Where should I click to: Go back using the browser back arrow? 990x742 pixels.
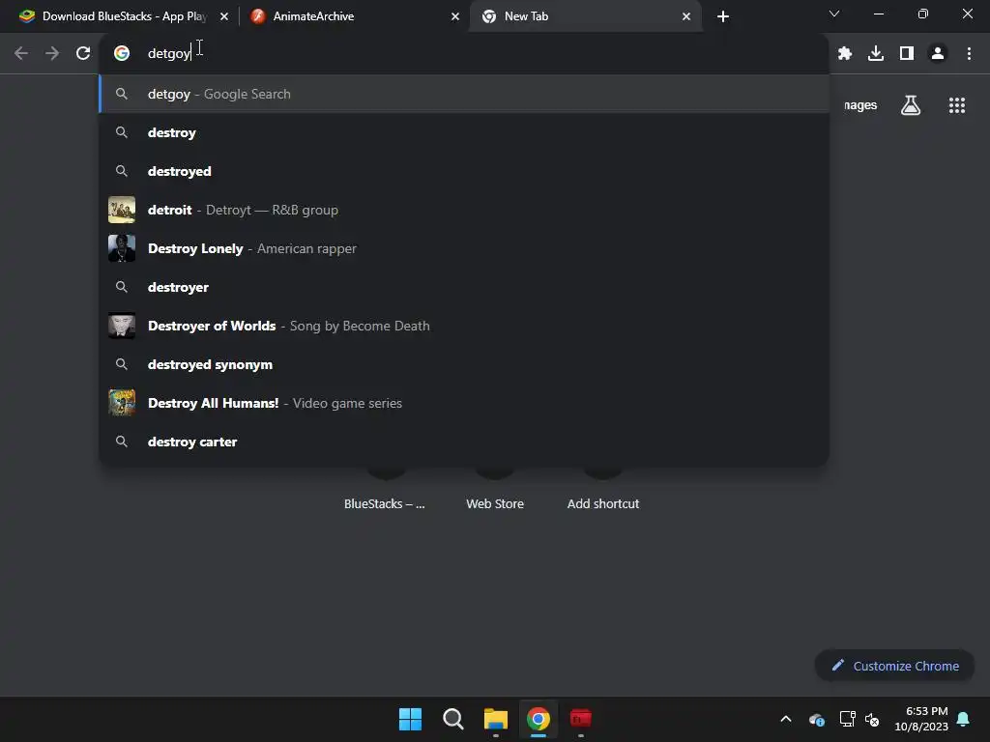[x=21, y=53]
